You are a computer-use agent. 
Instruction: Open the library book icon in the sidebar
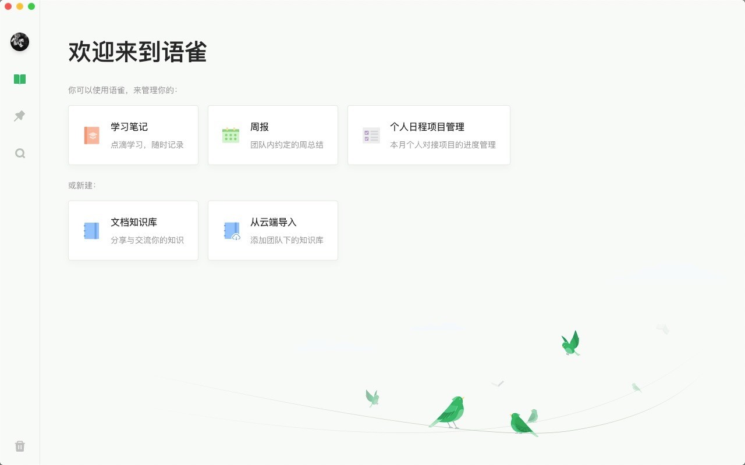pyautogui.click(x=20, y=78)
